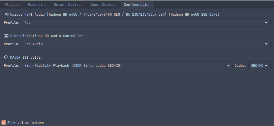Select the Configuration tab
Viewport: 274px width, 126px height.
pyautogui.click(x=137, y=5)
